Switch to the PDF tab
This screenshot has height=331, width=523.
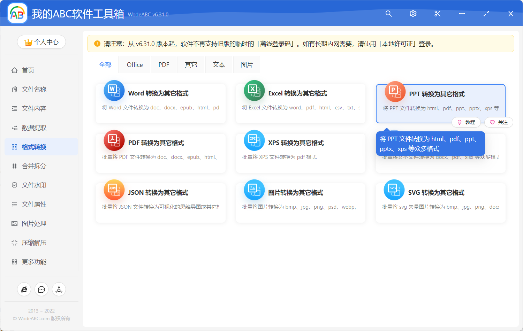pyautogui.click(x=164, y=64)
